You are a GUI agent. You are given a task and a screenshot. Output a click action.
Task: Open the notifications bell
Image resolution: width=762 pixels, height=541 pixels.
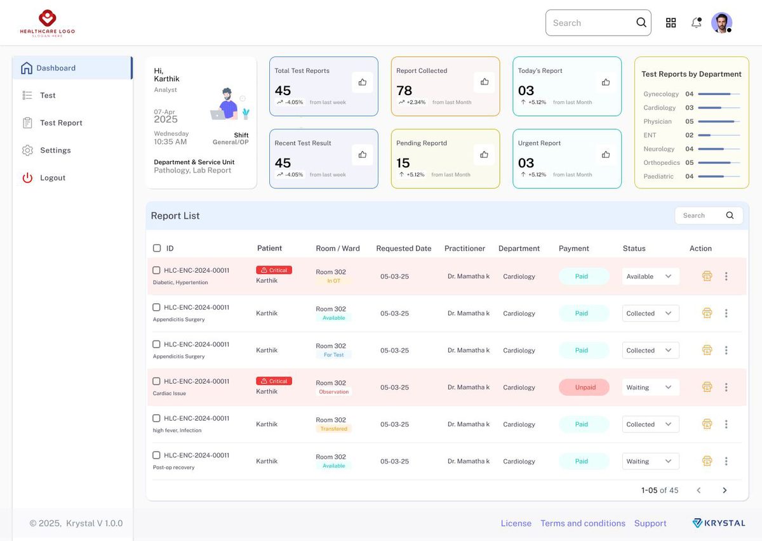(697, 23)
